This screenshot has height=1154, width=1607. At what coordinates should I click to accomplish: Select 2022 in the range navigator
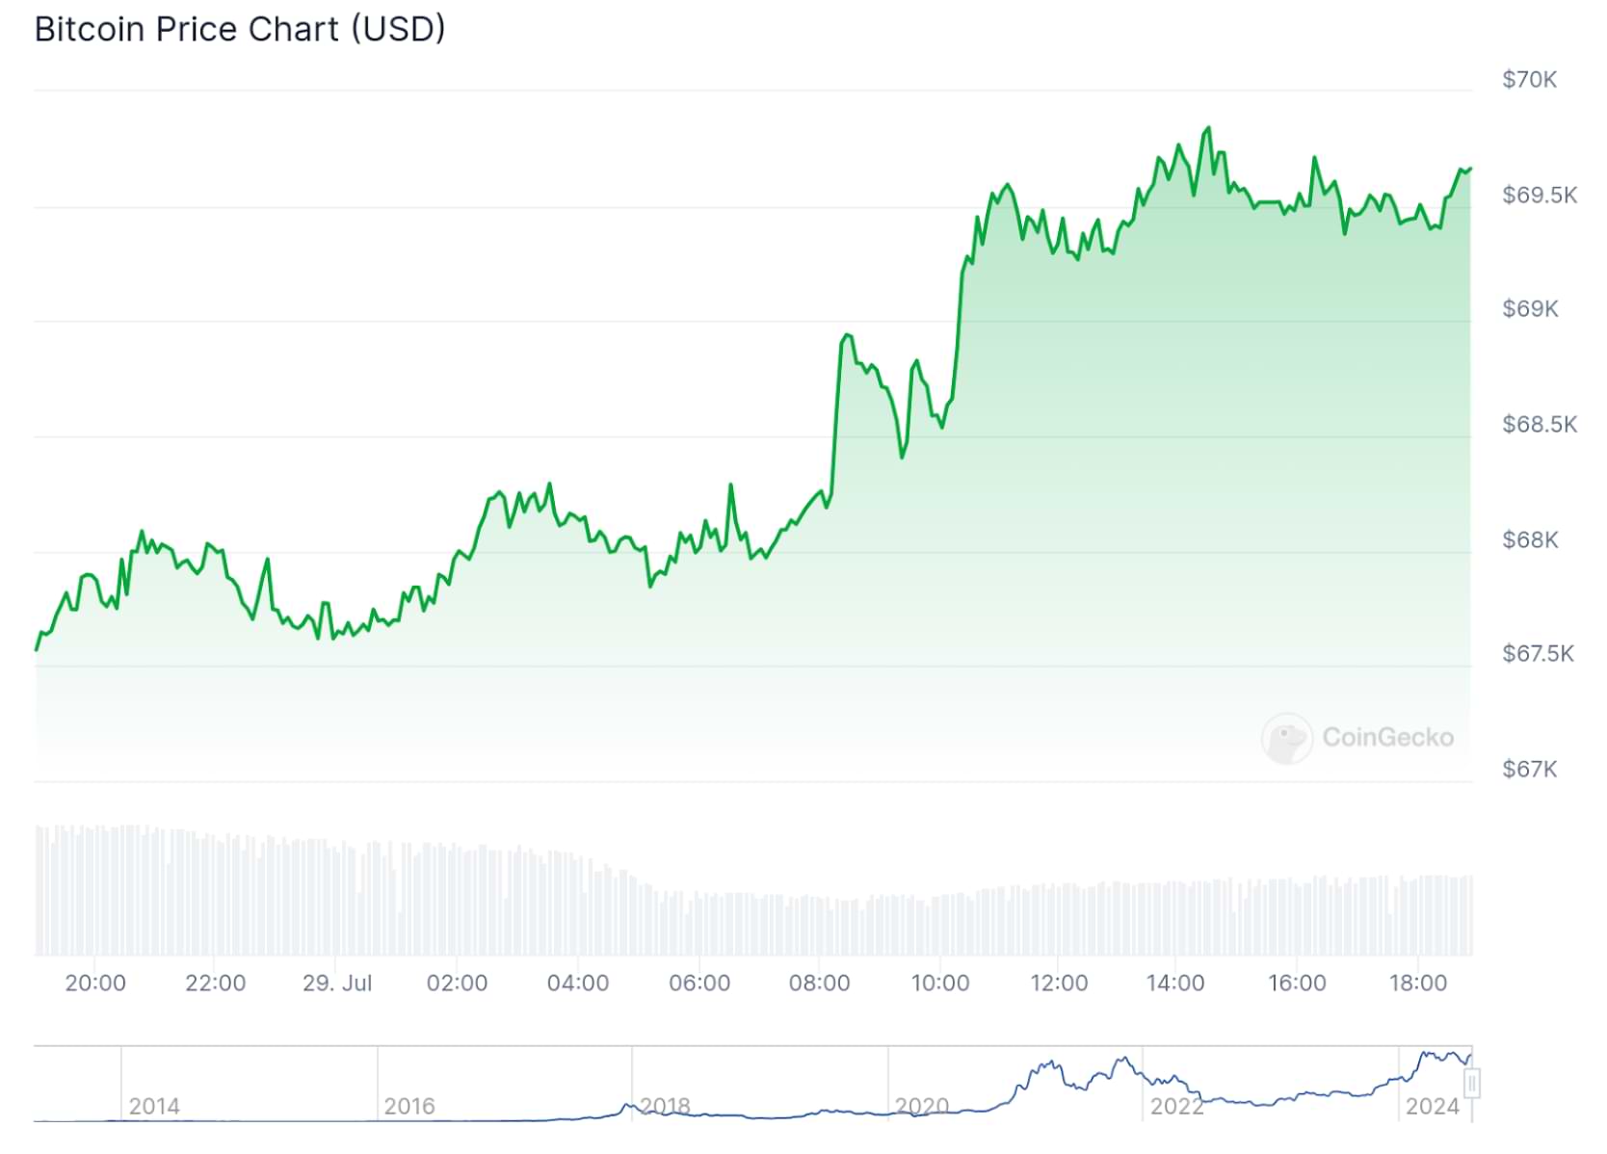pos(1176,1106)
